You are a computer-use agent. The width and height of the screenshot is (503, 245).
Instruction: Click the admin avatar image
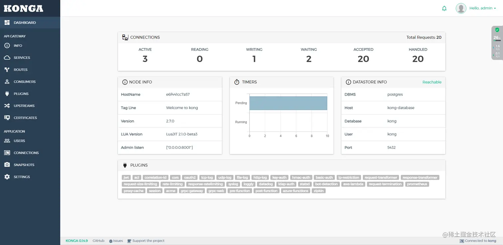(x=461, y=8)
